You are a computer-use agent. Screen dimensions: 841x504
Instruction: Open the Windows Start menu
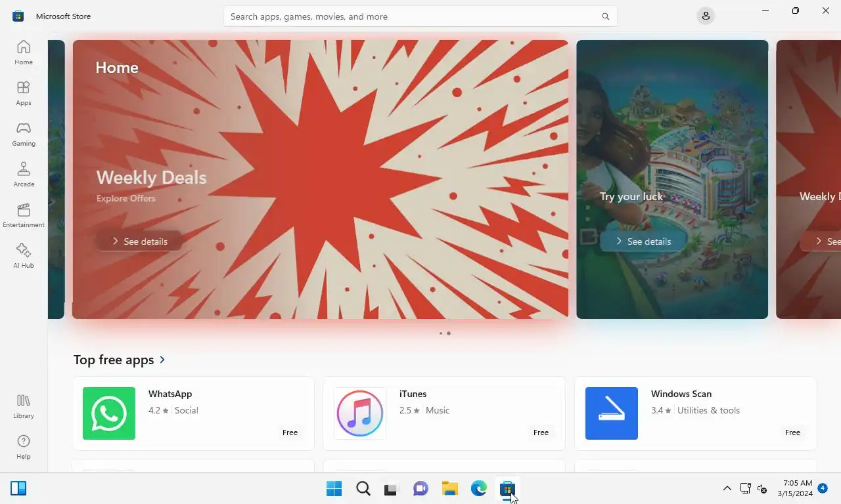point(334,489)
